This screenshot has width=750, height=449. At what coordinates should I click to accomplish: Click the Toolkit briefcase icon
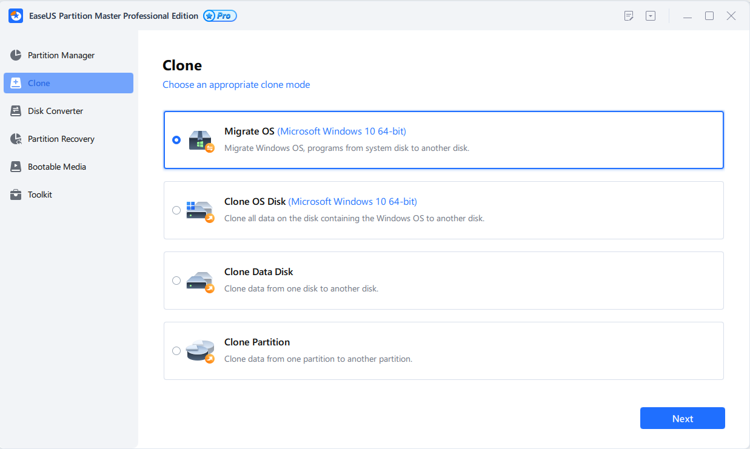point(16,195)
